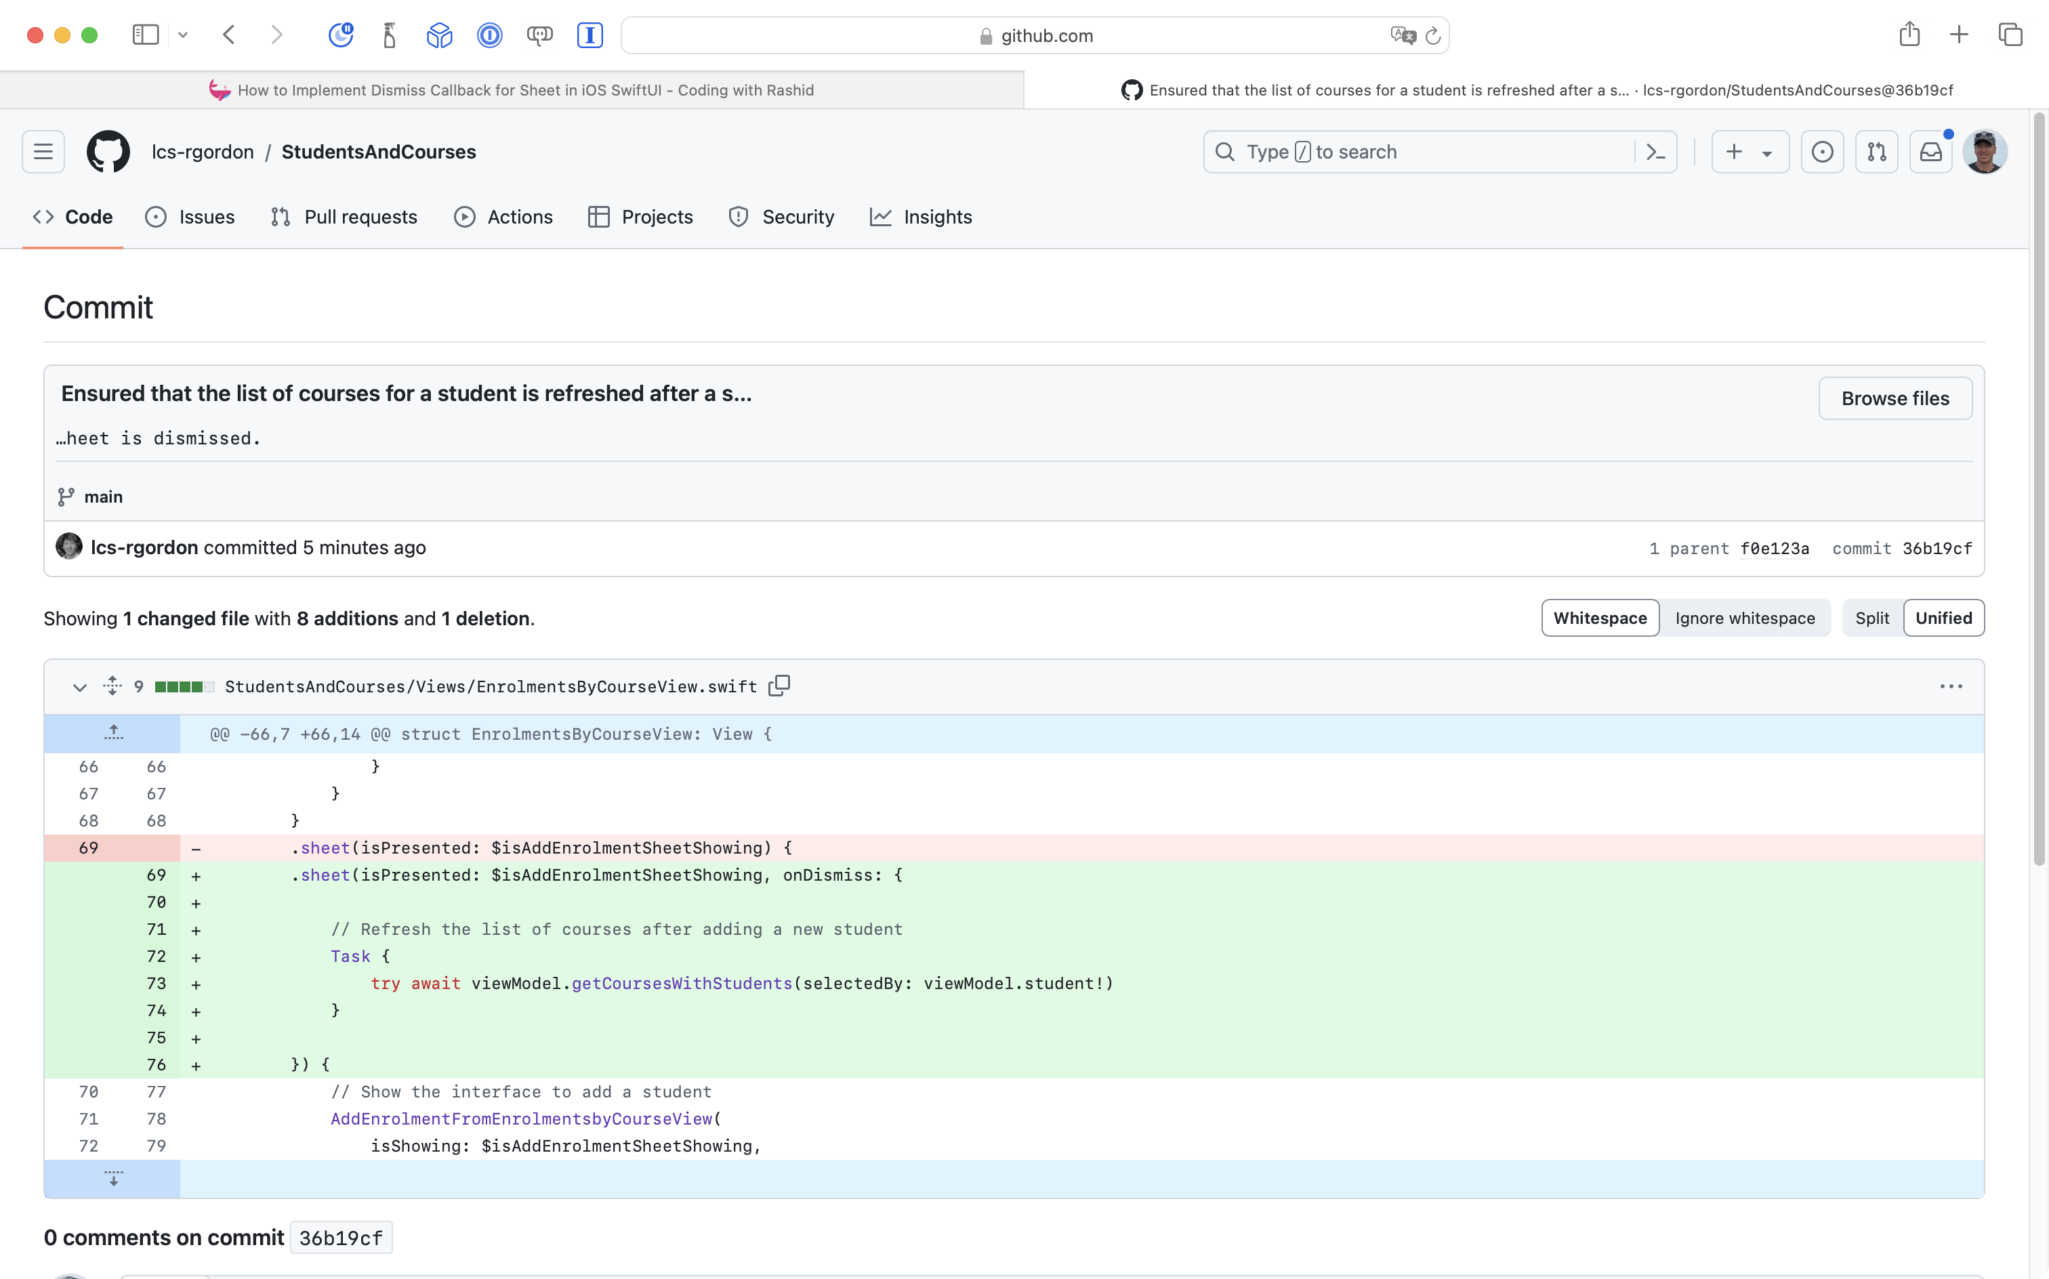Copy the EnrolmentsByCourseView.swift file path
Viewport: 2049px width, 1279px height.
coord(779,685)
